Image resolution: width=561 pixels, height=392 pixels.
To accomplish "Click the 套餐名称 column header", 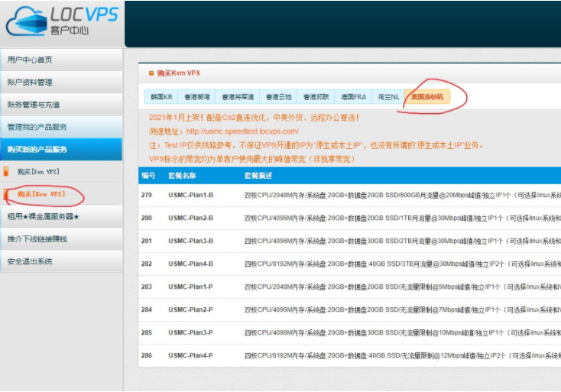I will (x=182, y=176).
